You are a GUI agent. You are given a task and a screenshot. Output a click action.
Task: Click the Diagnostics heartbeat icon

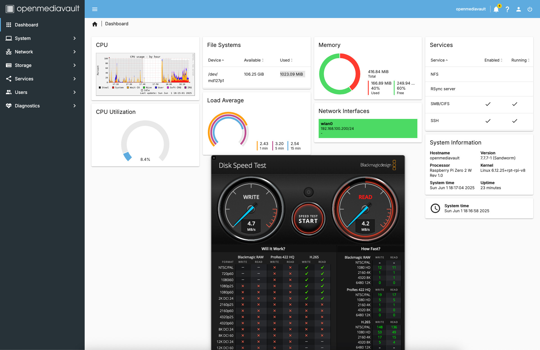tap(9, 106)
